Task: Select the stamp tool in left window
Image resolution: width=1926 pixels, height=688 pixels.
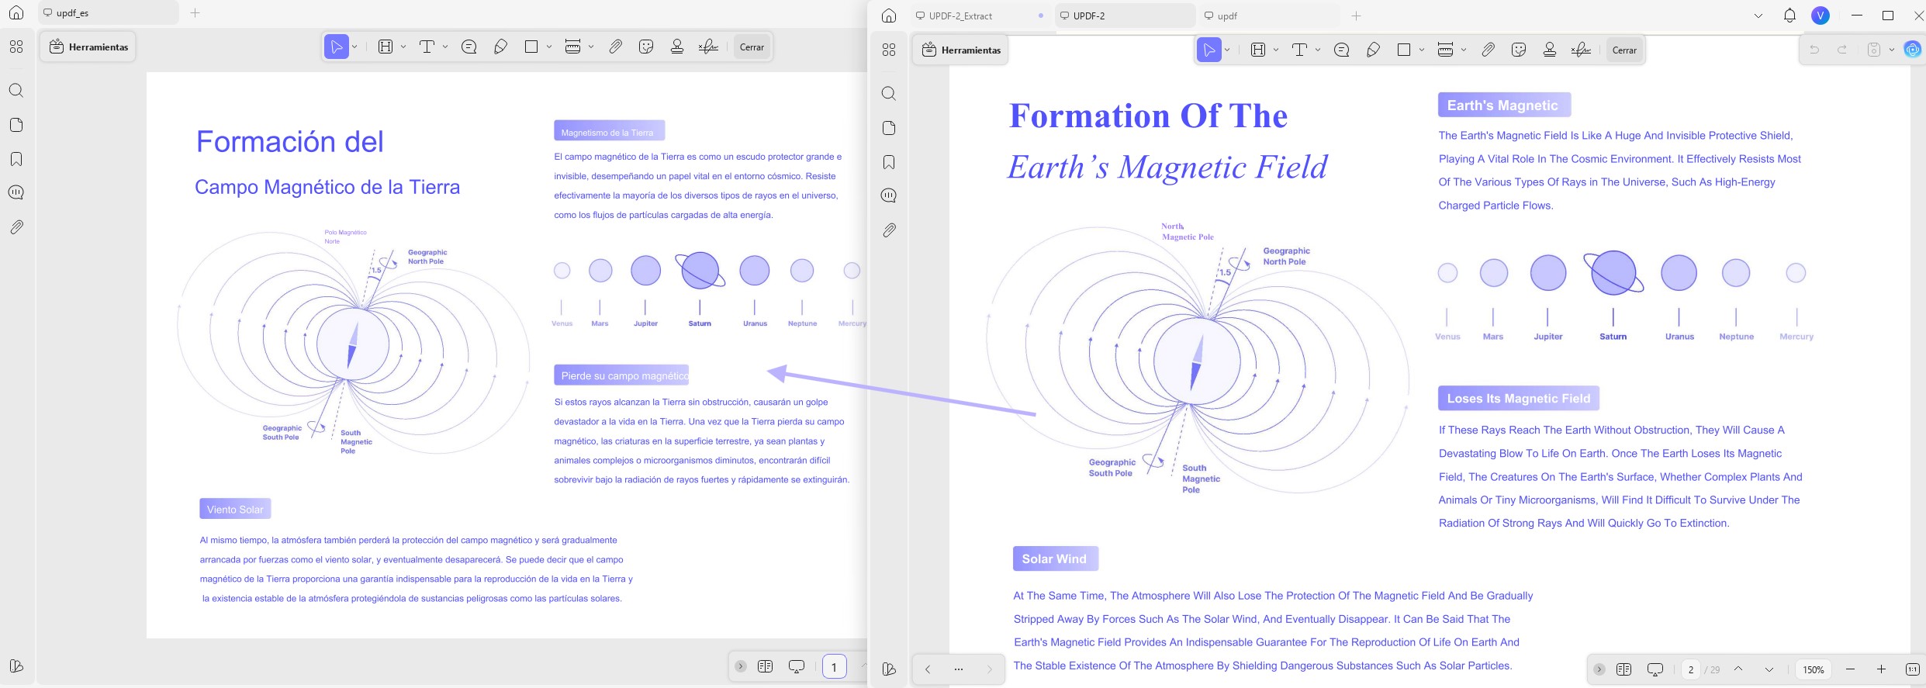Action: tap(677, 47)
